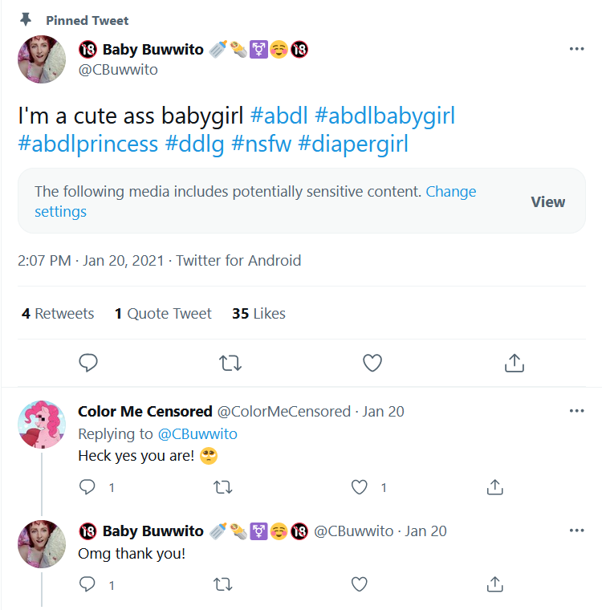The width and height of the screenshot is (602, 610).
Task: Open the @CBuwwito mention in reply
Action: click(197, 434)
